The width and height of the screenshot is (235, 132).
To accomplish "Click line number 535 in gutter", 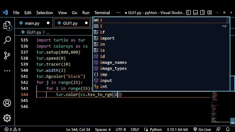I will click(25, 40).
